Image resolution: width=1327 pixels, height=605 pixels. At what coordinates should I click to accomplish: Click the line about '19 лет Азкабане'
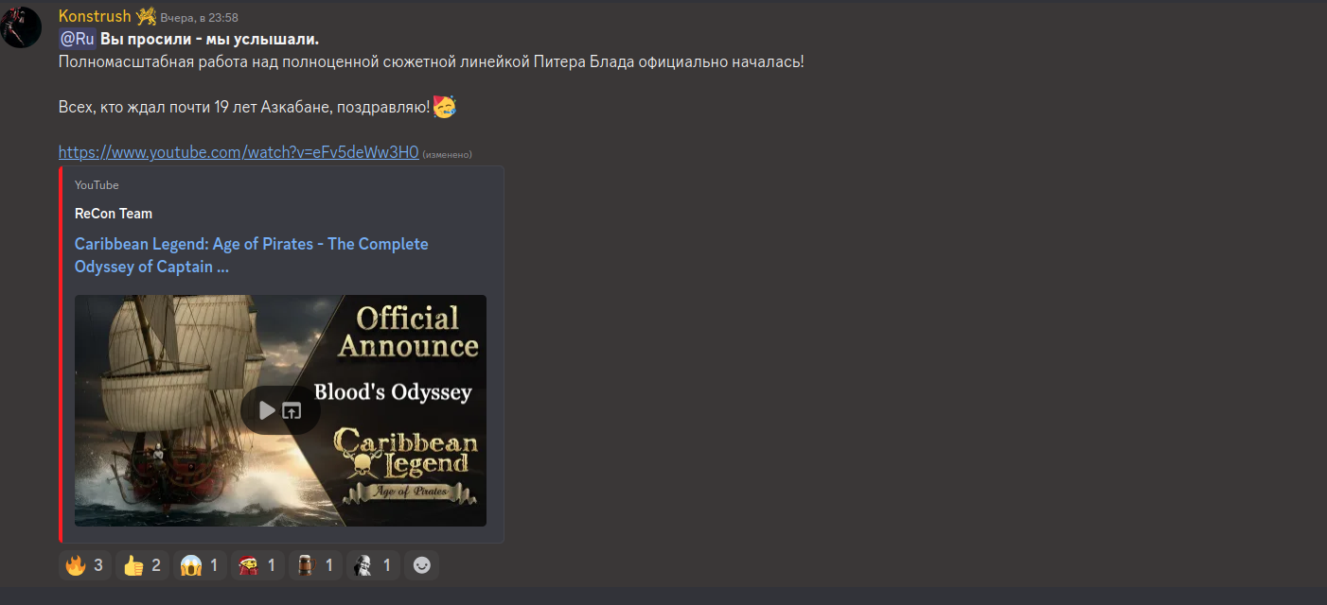tap(244, 108)
